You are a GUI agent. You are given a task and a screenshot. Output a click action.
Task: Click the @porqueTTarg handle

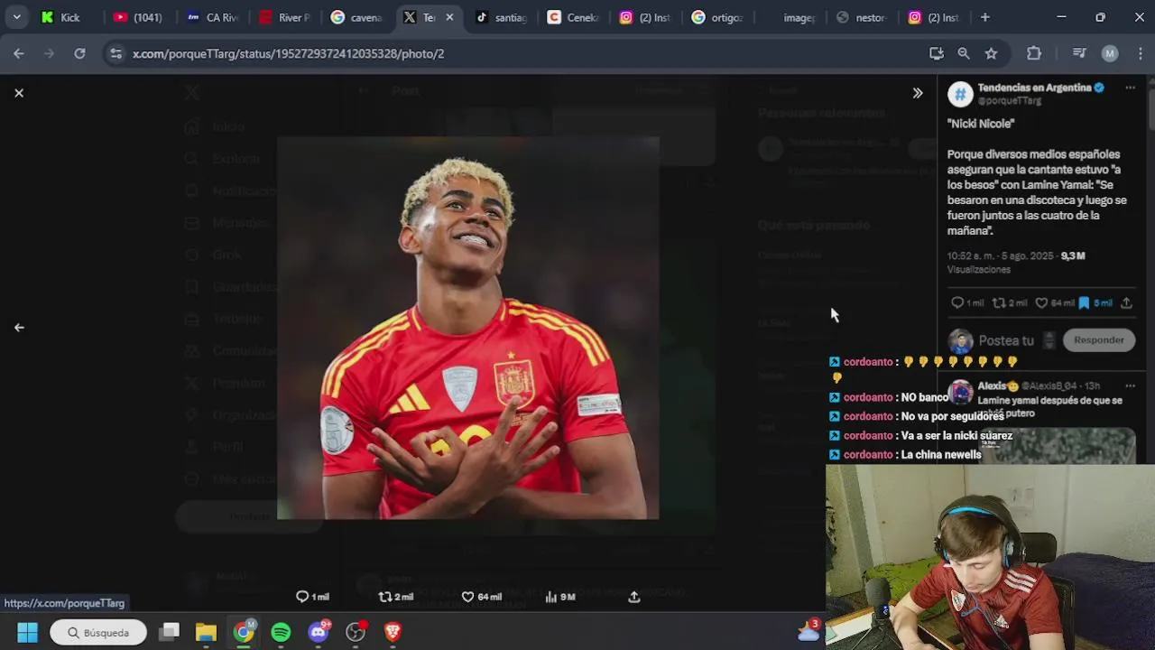[x=1010, y=100]
